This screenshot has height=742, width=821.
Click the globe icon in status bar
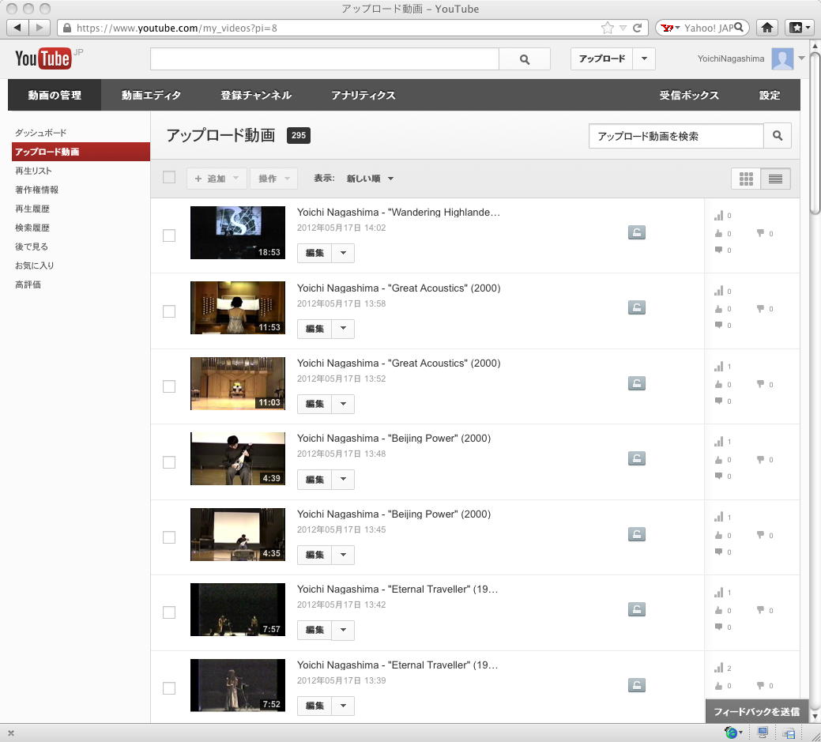pyautogui.click(x=731, y=733)
